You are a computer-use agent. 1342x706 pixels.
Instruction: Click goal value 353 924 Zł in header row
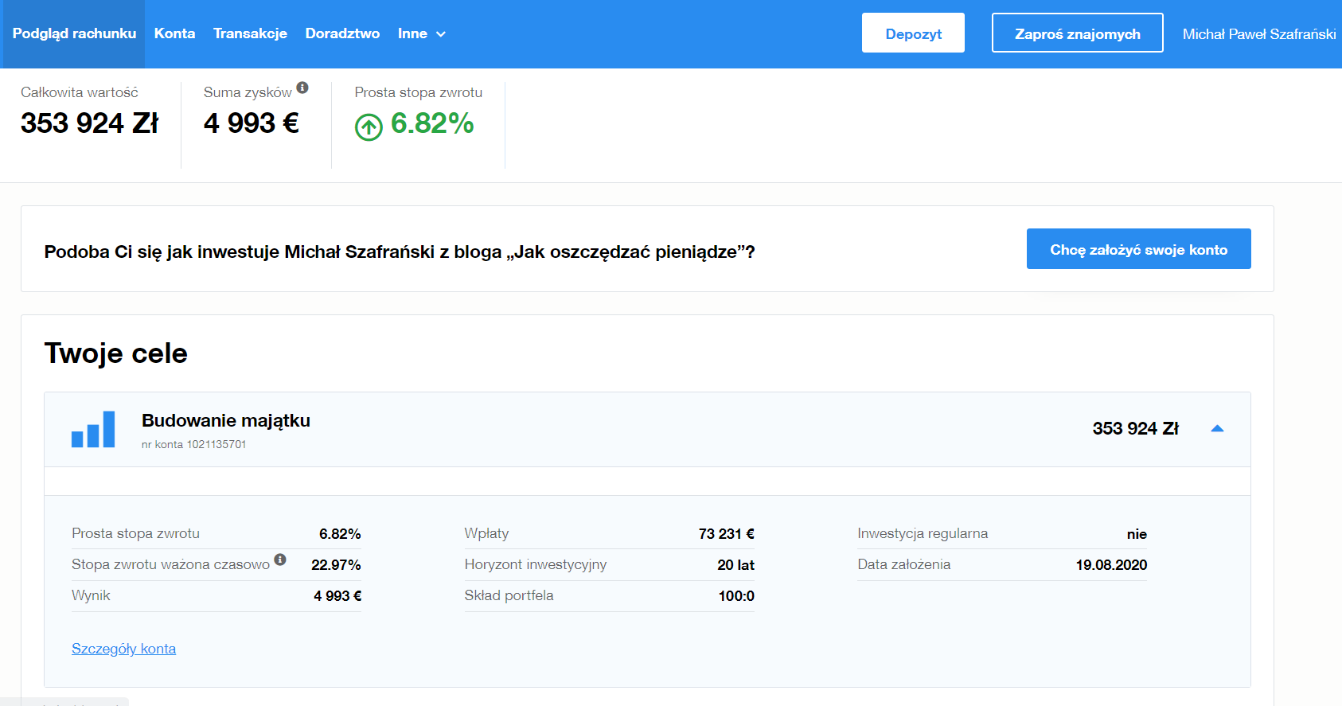tap(1135, 429)
